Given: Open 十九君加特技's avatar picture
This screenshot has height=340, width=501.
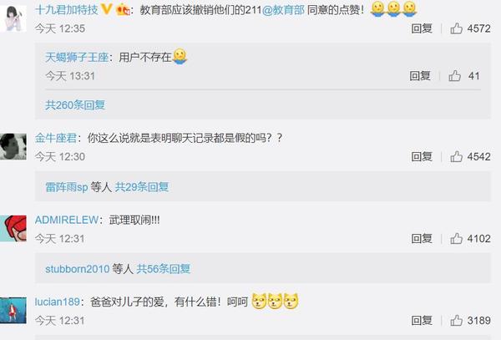Looking at the screenshot, I should pyautogui.click(x=13, y=18).
